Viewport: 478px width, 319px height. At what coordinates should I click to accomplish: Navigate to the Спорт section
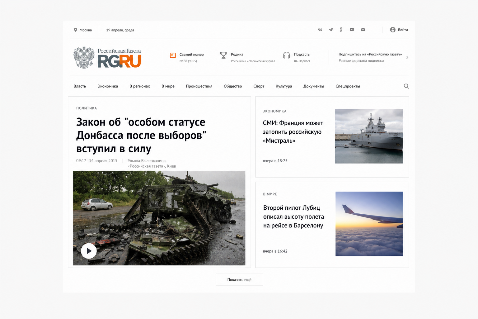pos(259,86)
